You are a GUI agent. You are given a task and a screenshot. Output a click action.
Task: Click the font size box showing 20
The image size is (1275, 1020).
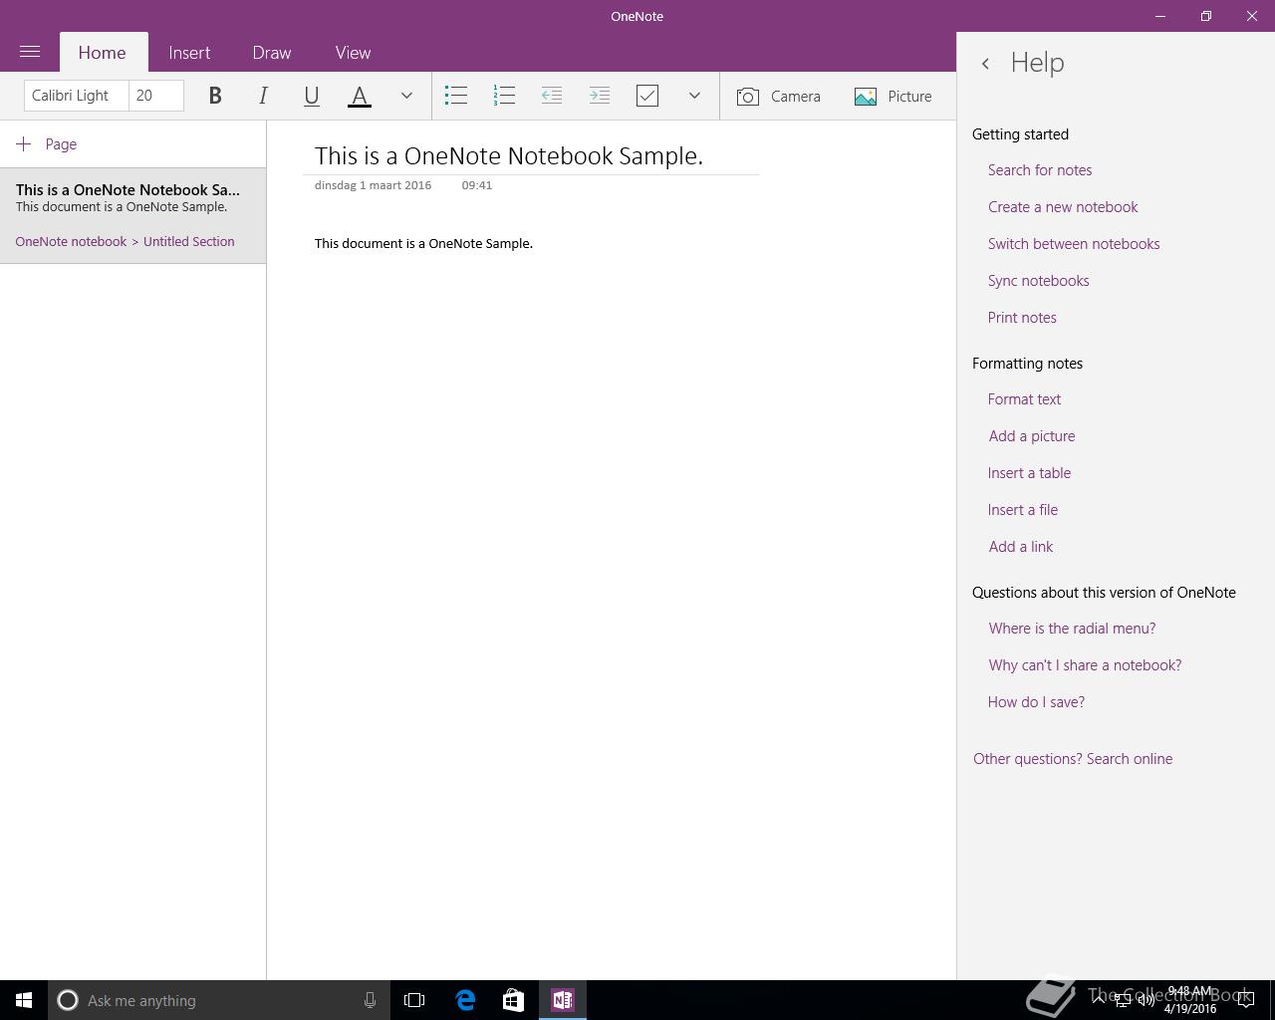[x=156, y=96]
